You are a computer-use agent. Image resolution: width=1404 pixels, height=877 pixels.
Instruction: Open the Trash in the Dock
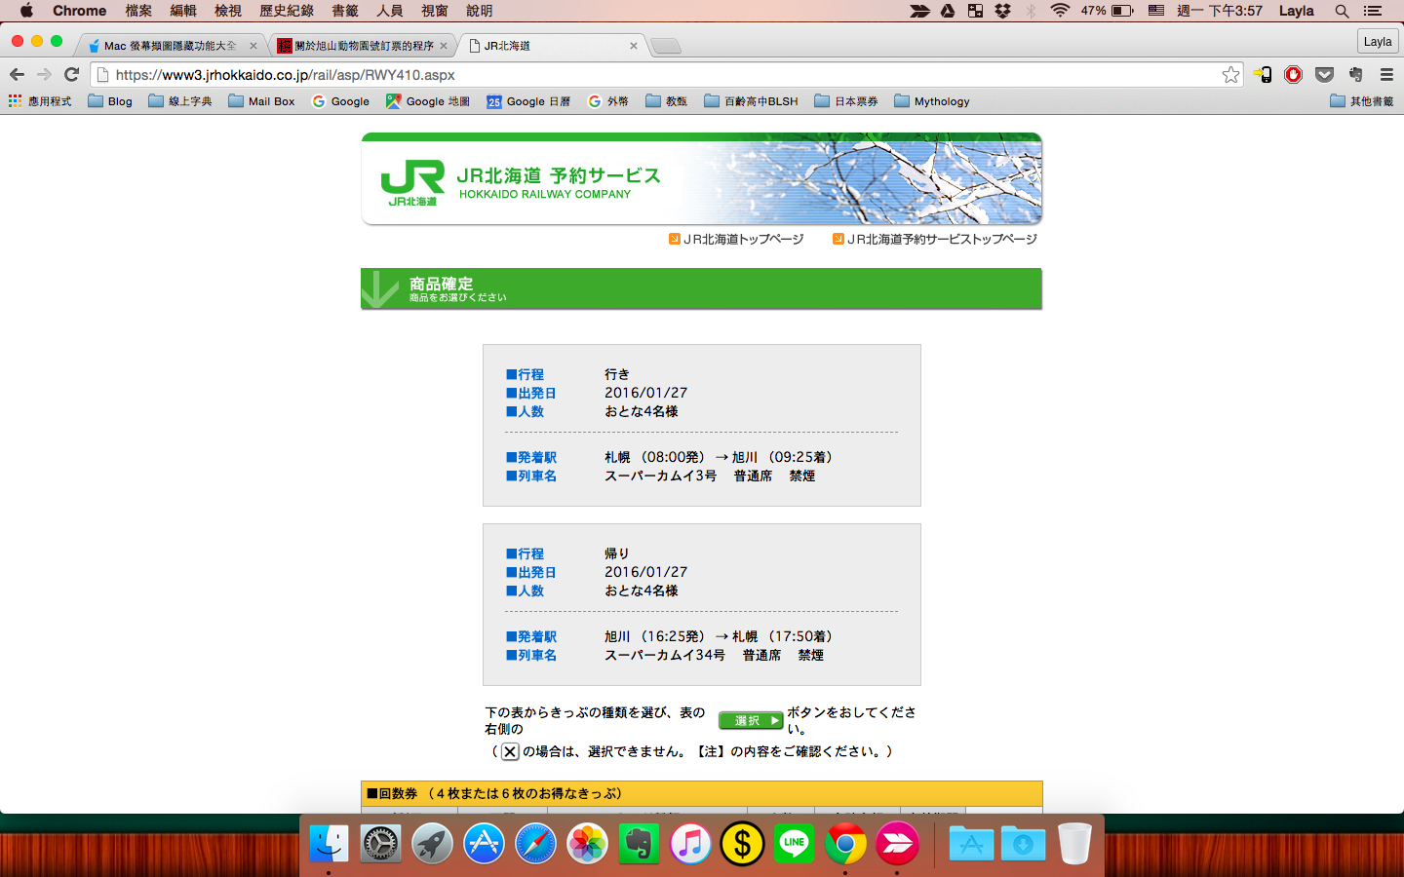1074,844
